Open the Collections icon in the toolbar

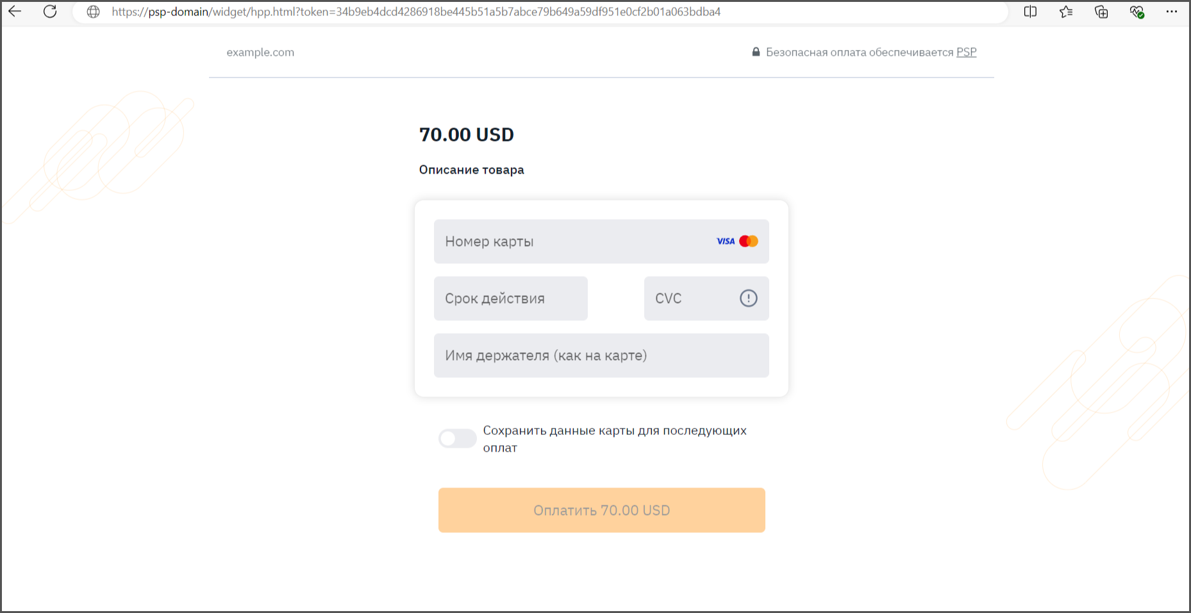coord(1102,12)
